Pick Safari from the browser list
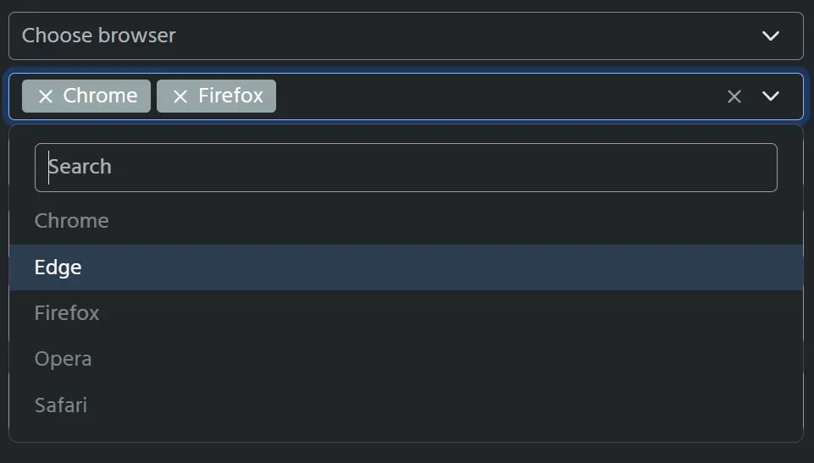This screenshot has width=814, height=463. (406, 405)
